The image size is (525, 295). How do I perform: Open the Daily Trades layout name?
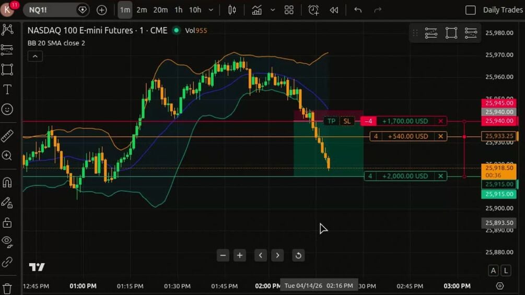[x=503, y=10]
